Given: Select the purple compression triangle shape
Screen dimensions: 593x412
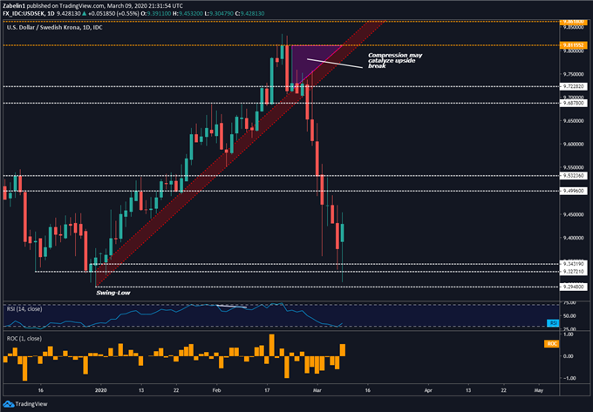Looking at the screenshot, I should point(311,60).
